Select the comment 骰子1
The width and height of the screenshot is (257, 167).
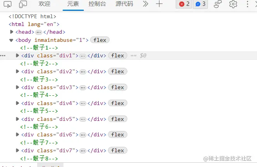[39, 48]
